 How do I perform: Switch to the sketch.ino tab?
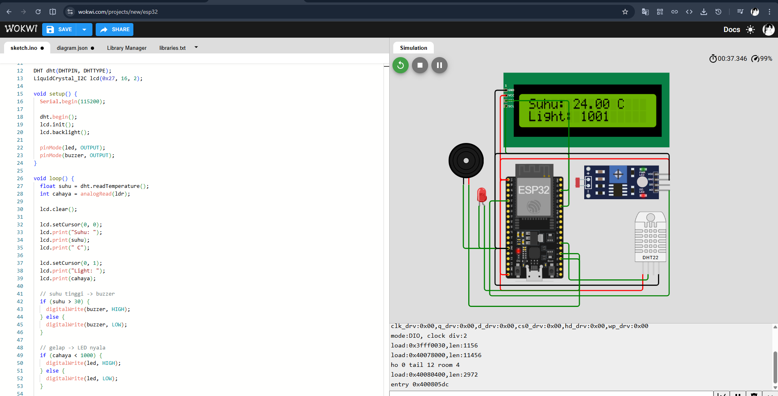coord(27,48)
